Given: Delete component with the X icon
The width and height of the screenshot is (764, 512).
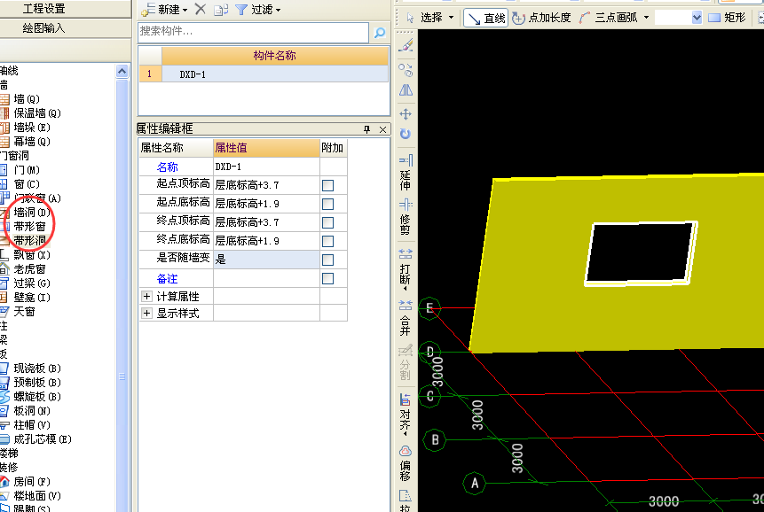Looking at the screenshot, I should (x=201, y=9).
